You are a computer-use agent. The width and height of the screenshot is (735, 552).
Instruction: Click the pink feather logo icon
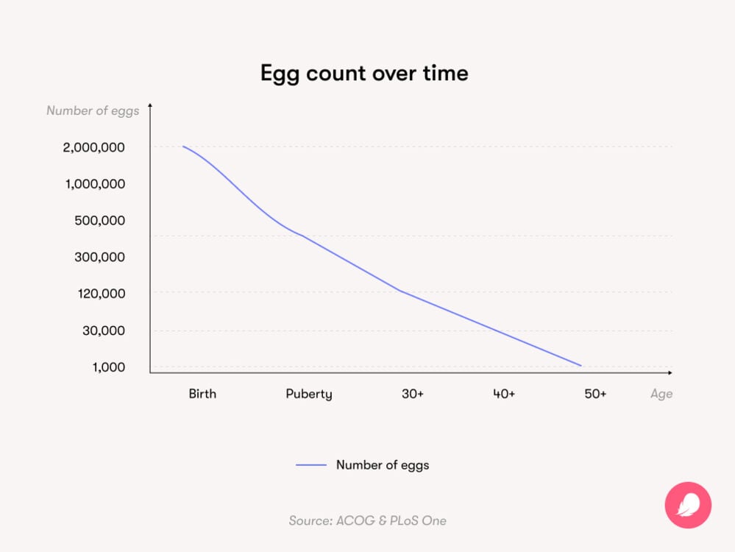coord(688,506)
